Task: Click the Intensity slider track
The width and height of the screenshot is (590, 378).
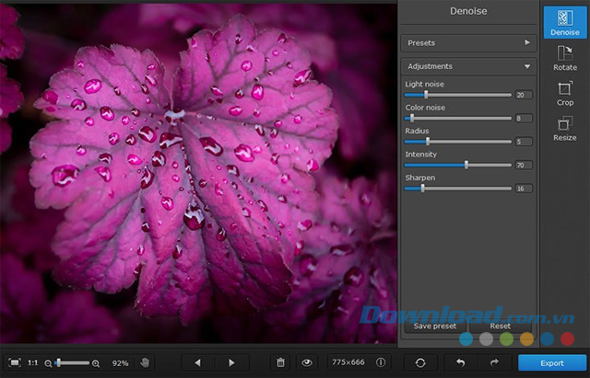Action: point(458,165)
